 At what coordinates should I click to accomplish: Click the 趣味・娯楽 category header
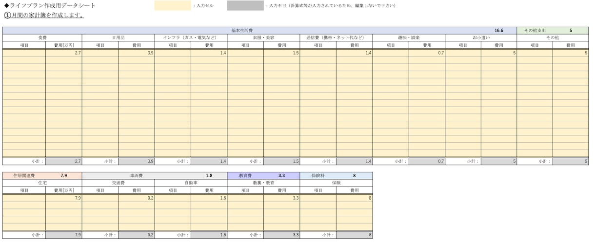click(409, 37)
